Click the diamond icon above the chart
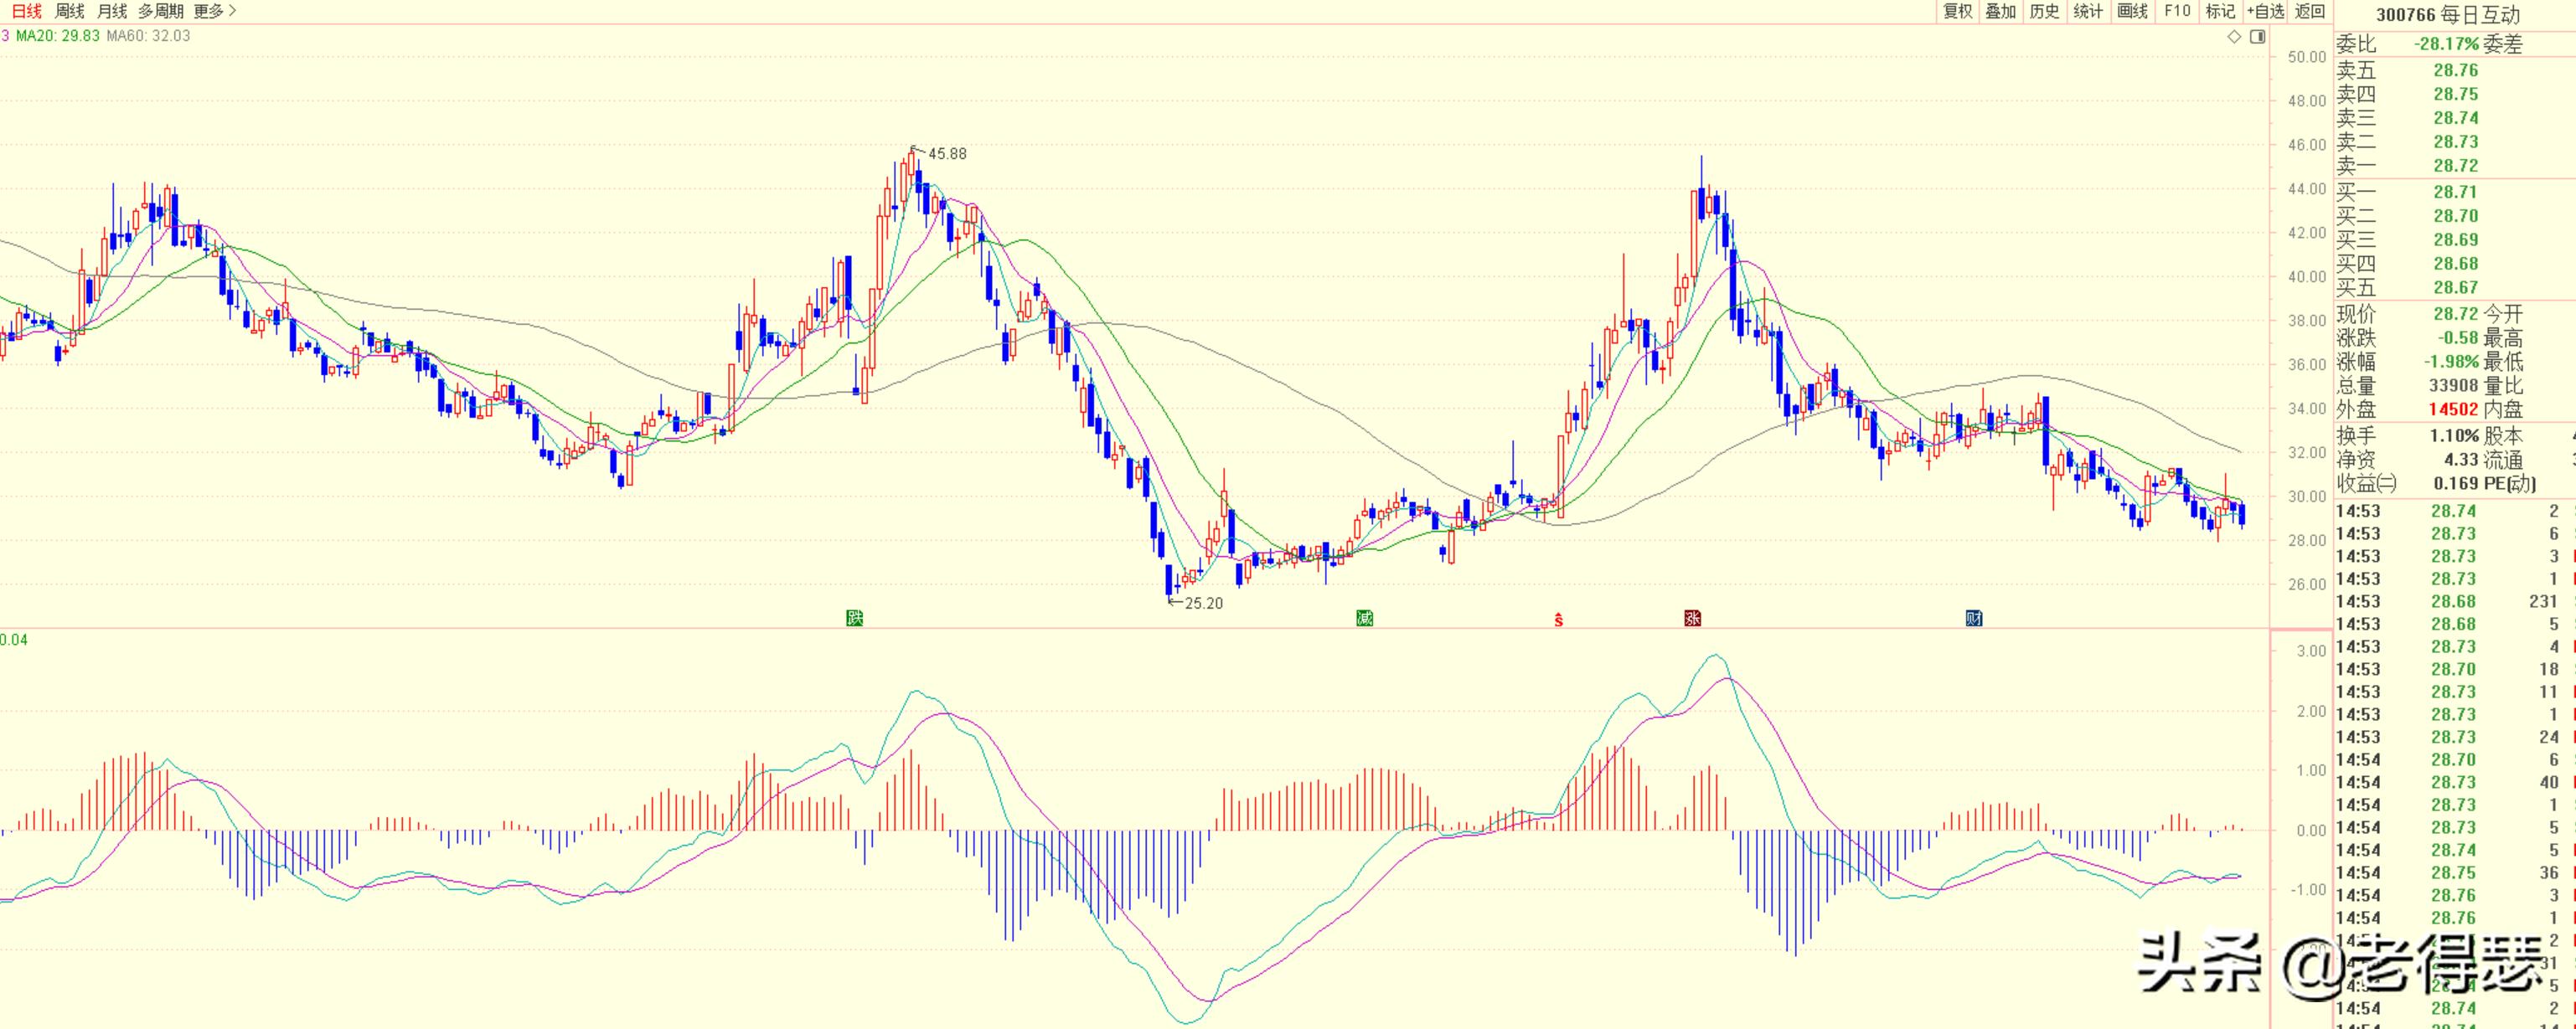 point(2234,37)
